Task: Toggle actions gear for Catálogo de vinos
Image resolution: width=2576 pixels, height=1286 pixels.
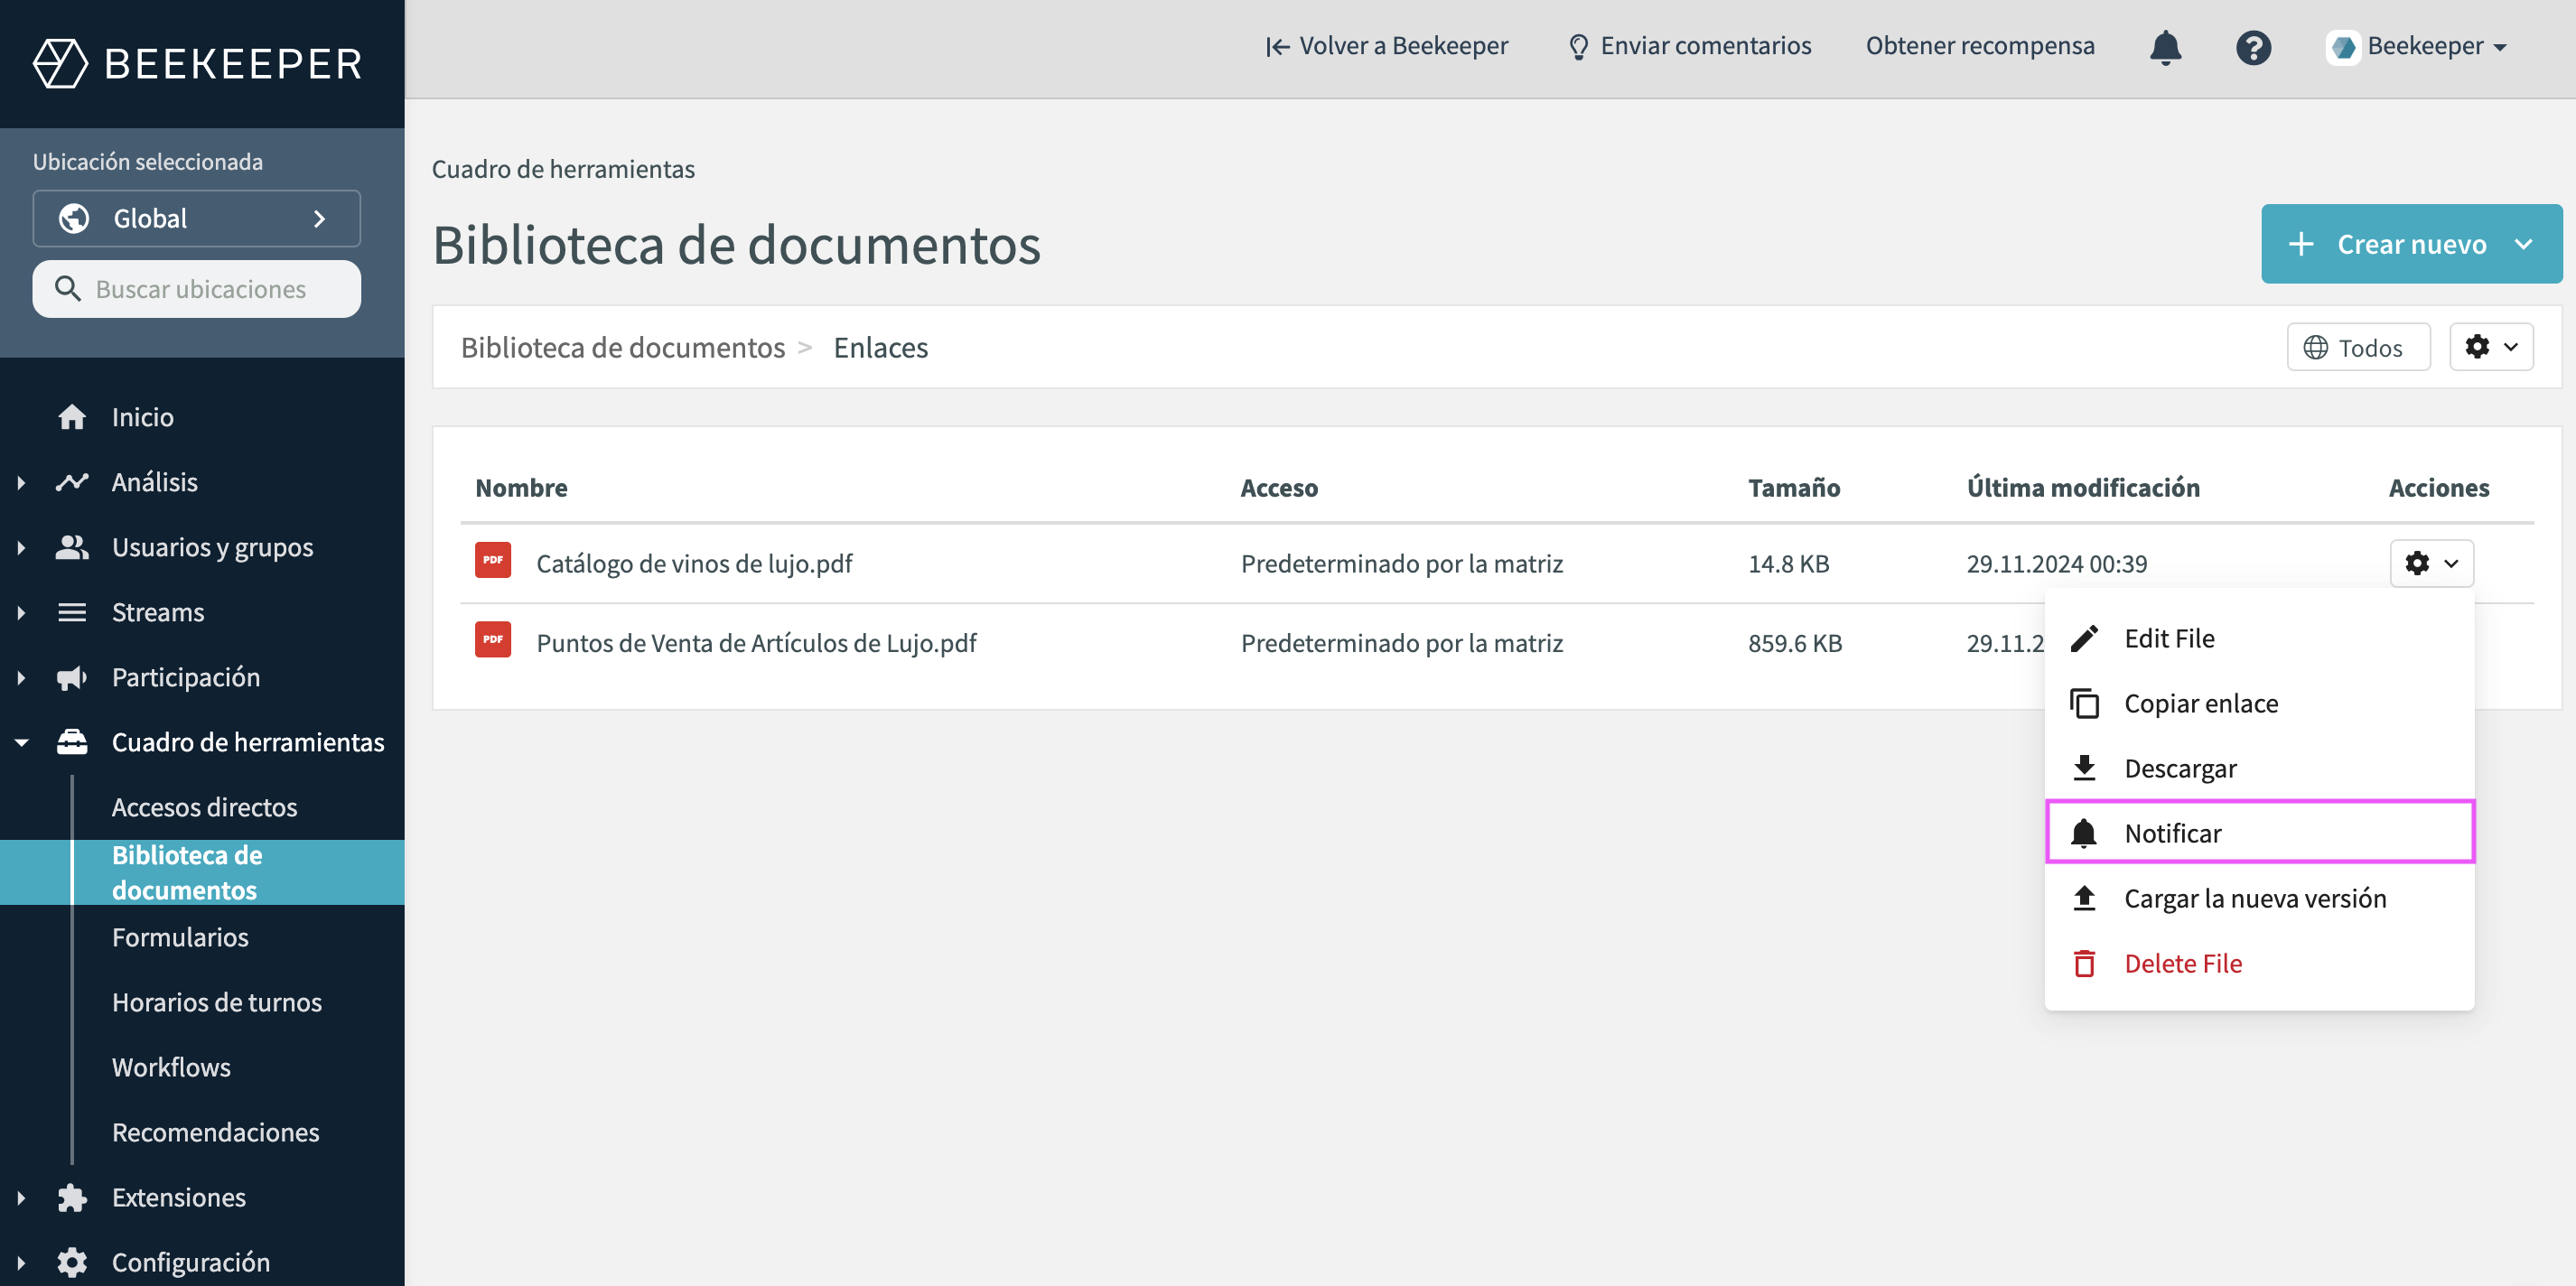Action: 2431,563
